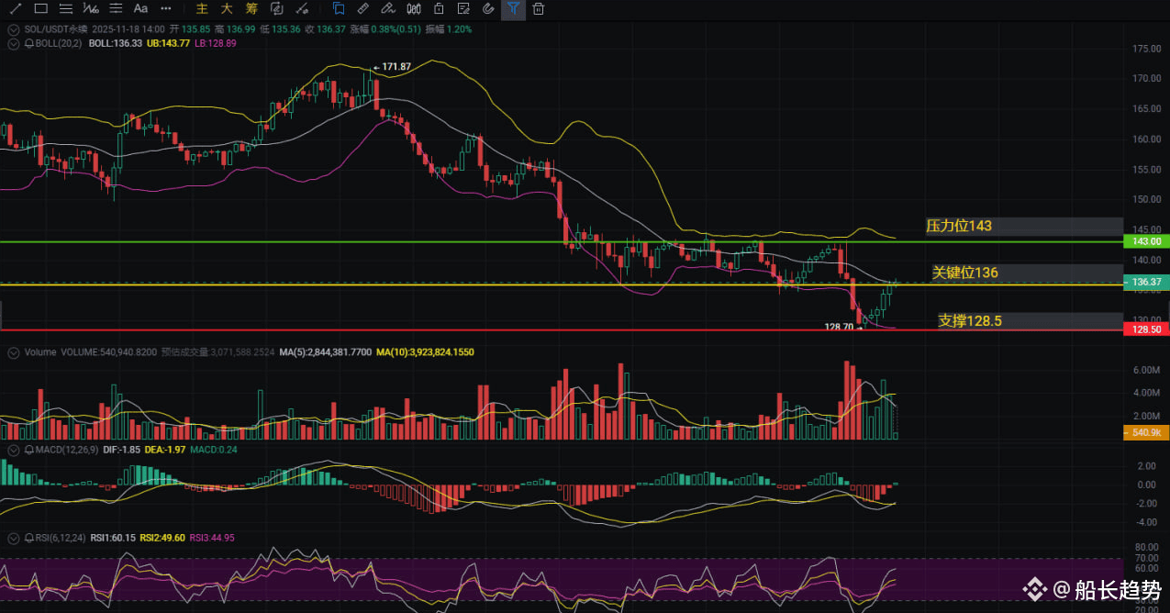Collapse the MACD panel using its chevron
Viewport: 1170px width, 613px height.
(13, 450)
